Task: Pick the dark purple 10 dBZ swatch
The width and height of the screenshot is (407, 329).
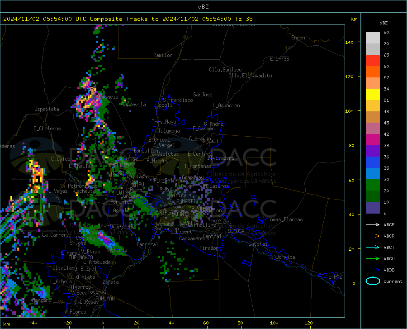Action: click(373, 208)
